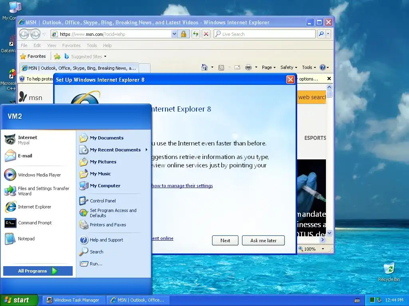Open Tools menu in menu bar
Image resolution: width=409 pixels, height=306 pixels.
(x=92, y=45)
